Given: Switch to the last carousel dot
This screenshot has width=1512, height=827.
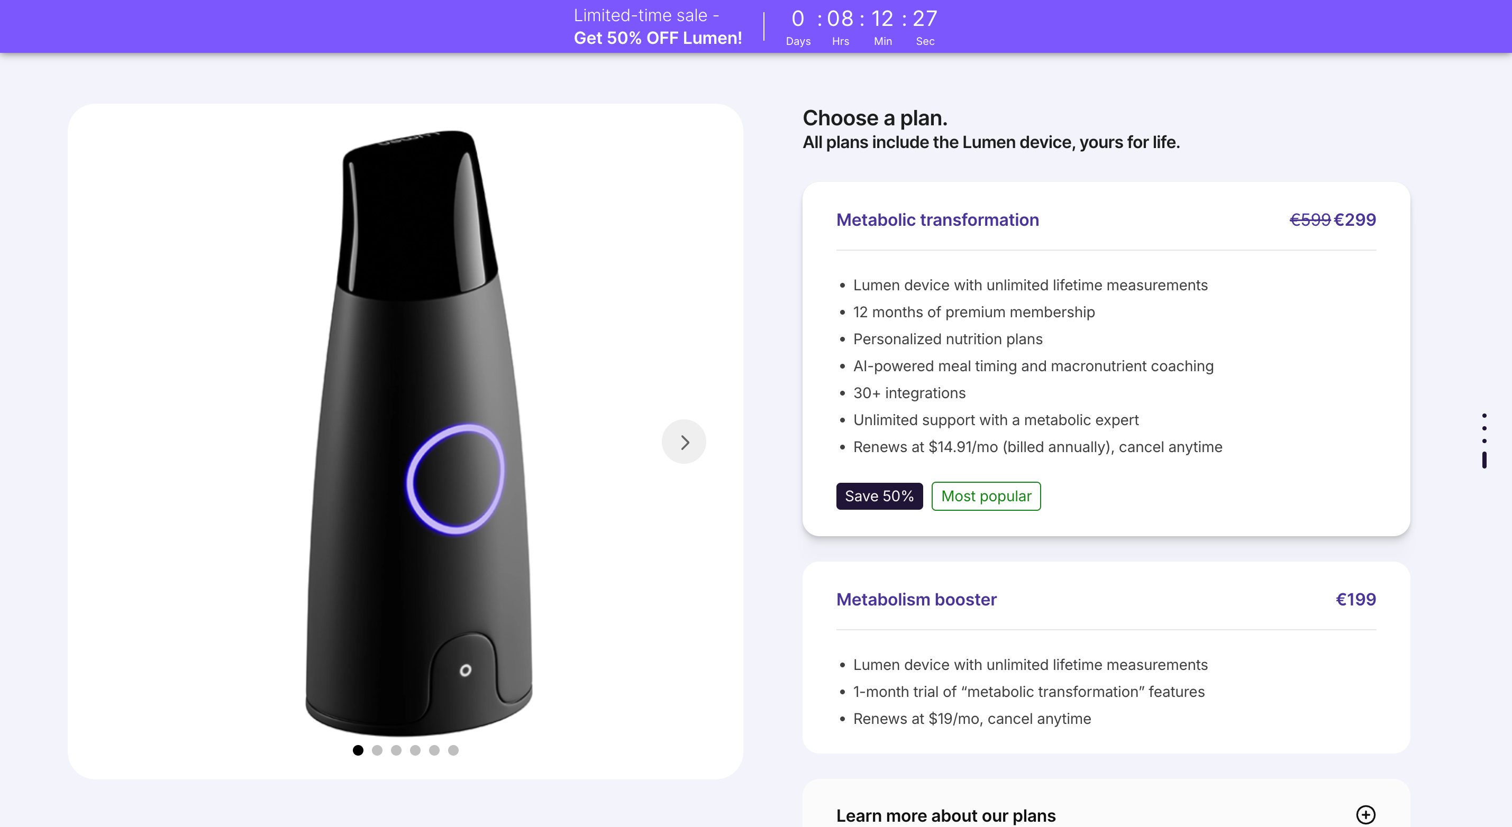Looking at the screenshot, I should [453, 750].
